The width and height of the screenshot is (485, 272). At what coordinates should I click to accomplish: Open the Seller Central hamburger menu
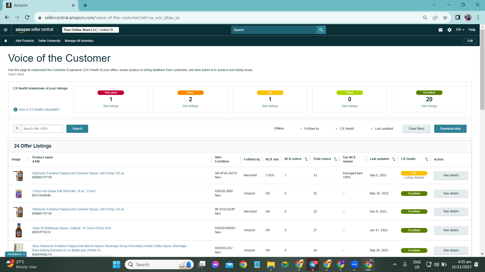(6, 30)
